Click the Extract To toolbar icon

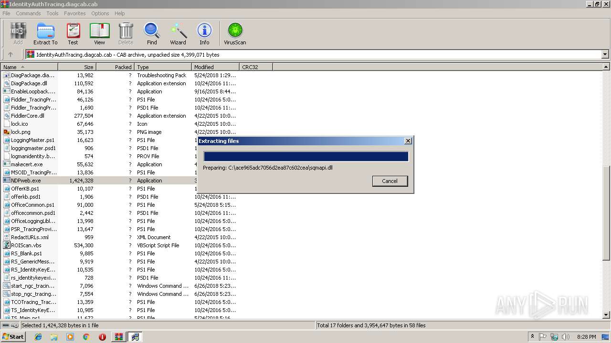[x=45, y=33]
